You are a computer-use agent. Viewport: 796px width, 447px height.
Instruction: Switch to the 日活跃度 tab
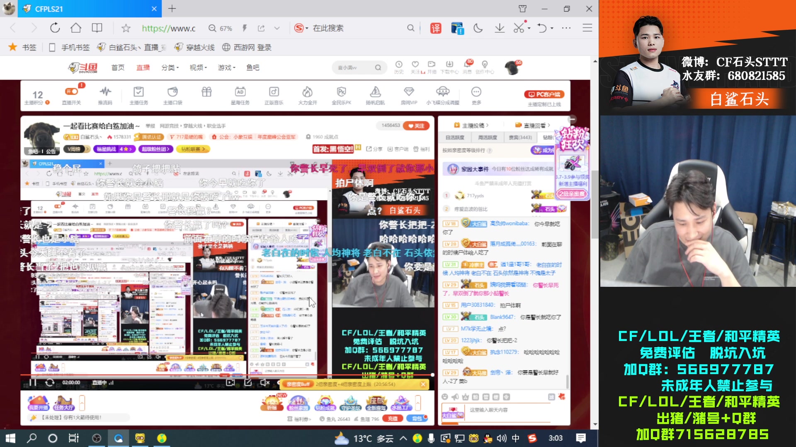click(455, 137)
